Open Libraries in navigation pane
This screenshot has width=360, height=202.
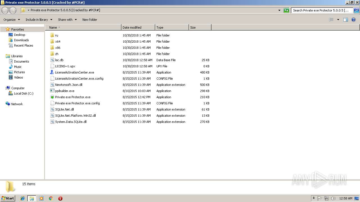(x=17, y=56)
